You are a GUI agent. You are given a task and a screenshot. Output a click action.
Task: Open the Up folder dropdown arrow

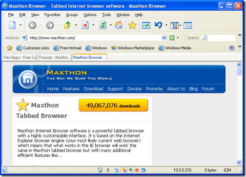(x=76, y=25)
